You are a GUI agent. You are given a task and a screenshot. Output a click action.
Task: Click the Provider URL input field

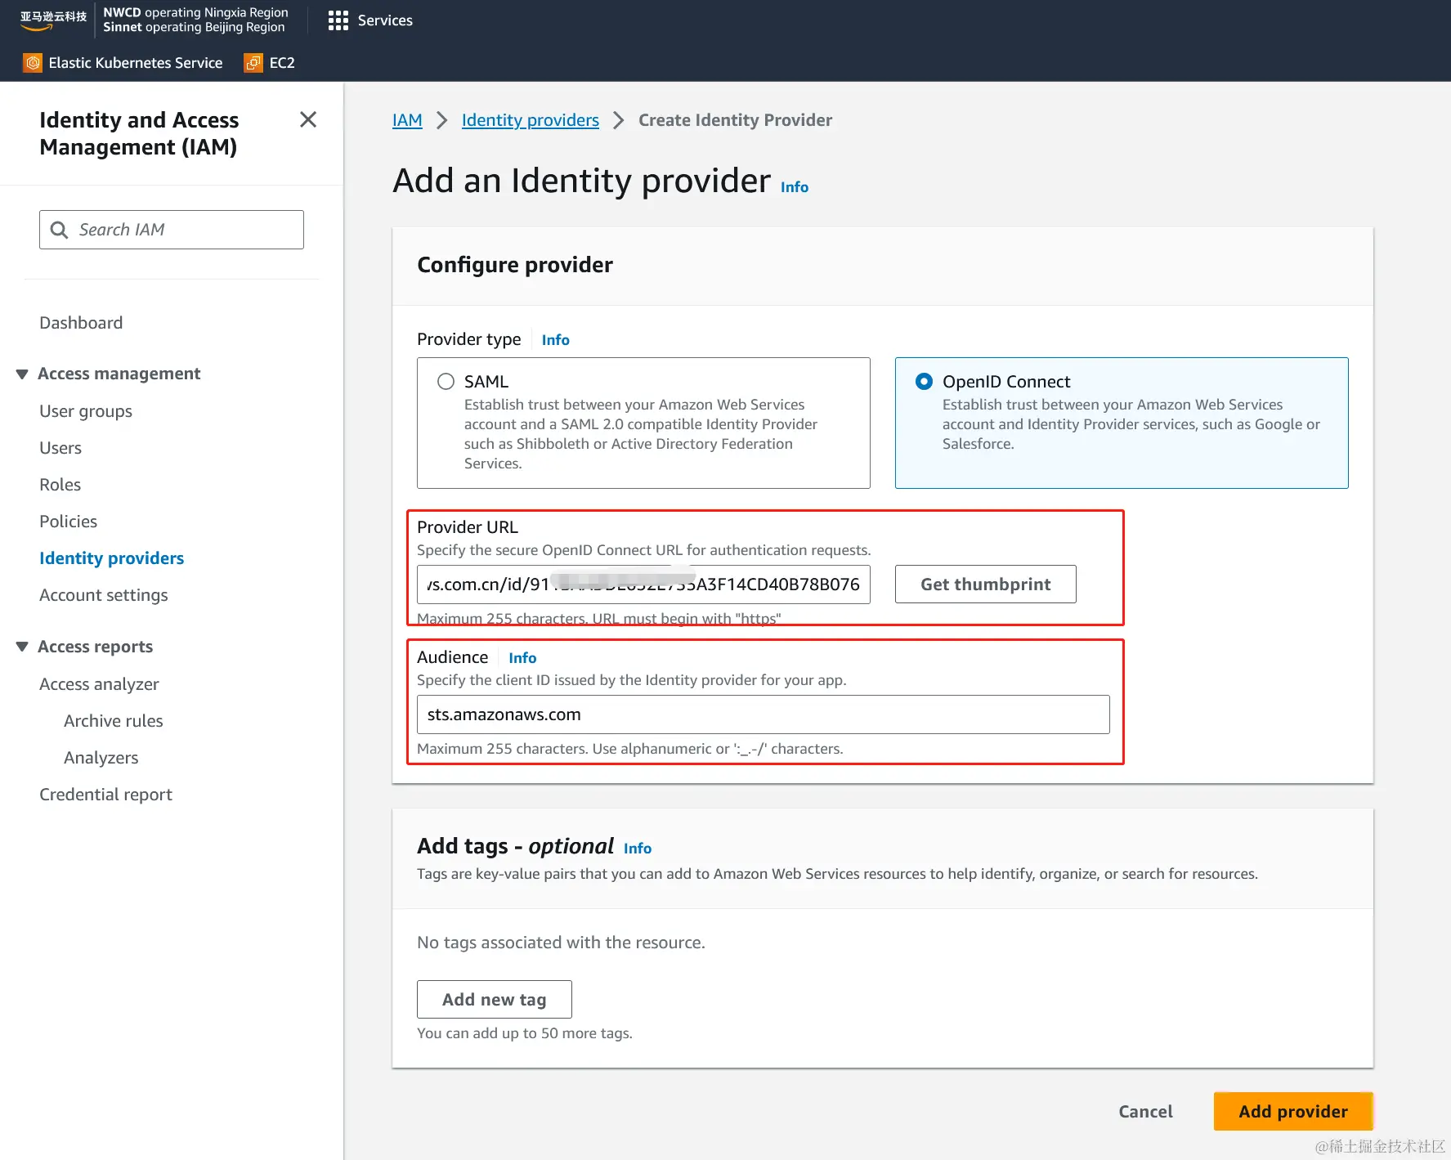[x=643, y=584]
